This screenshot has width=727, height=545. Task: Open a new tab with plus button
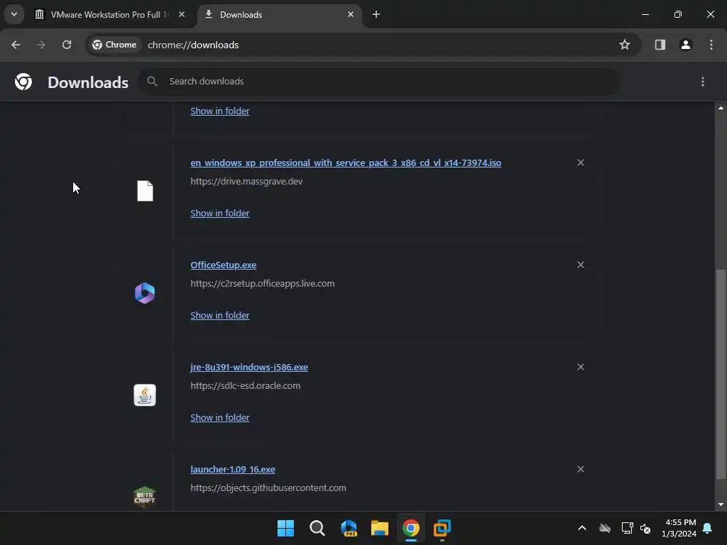point(376,14)
